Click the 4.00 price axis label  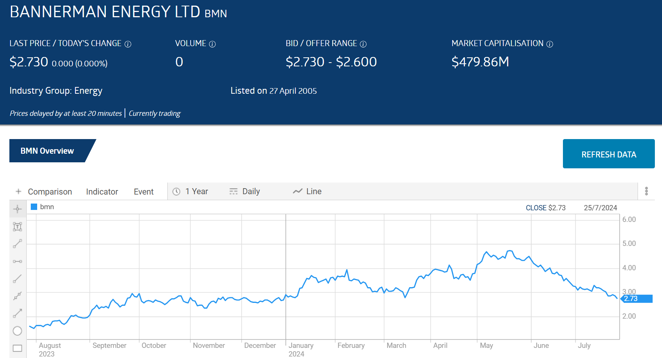pos(629,268)
